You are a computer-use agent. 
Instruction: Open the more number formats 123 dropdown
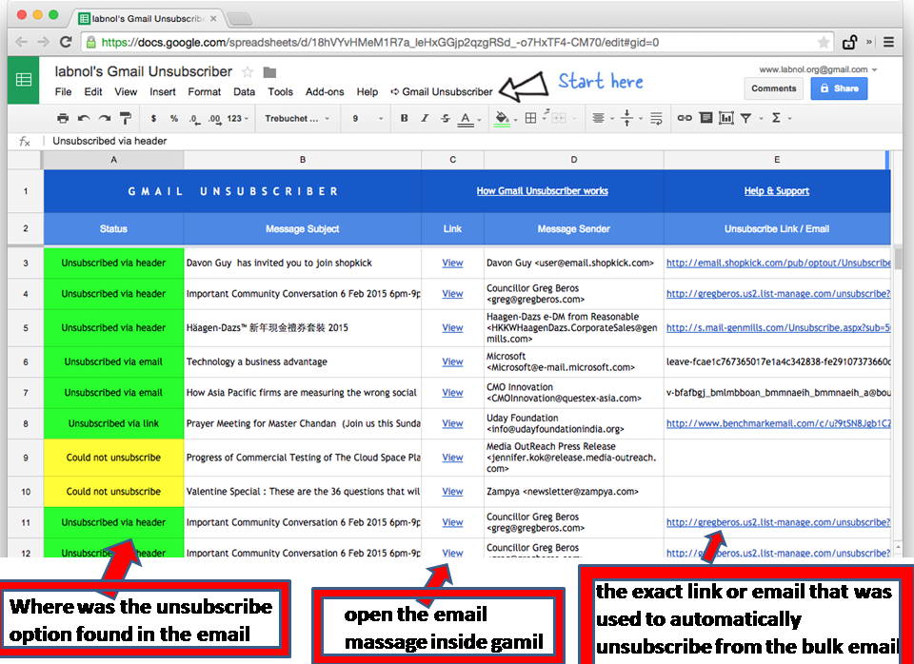[x=238, y=118]
